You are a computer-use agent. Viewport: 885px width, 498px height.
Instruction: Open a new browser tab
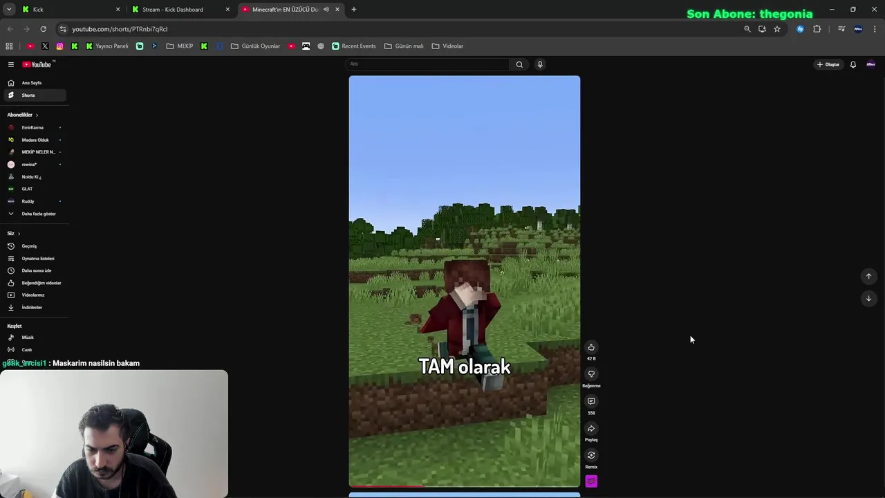(354, 10)
